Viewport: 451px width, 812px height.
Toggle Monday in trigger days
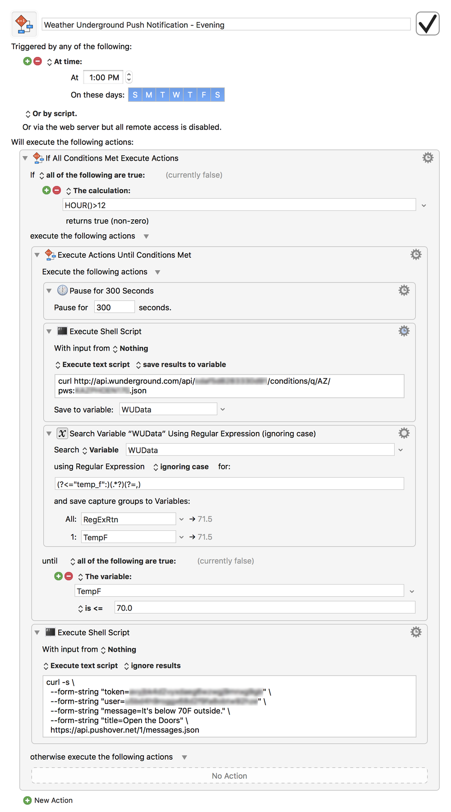tap(149, 95)
